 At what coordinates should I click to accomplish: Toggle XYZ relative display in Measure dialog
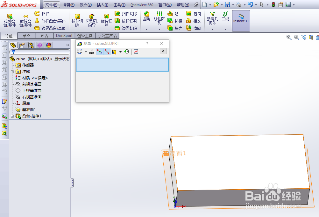click(99, 52)
